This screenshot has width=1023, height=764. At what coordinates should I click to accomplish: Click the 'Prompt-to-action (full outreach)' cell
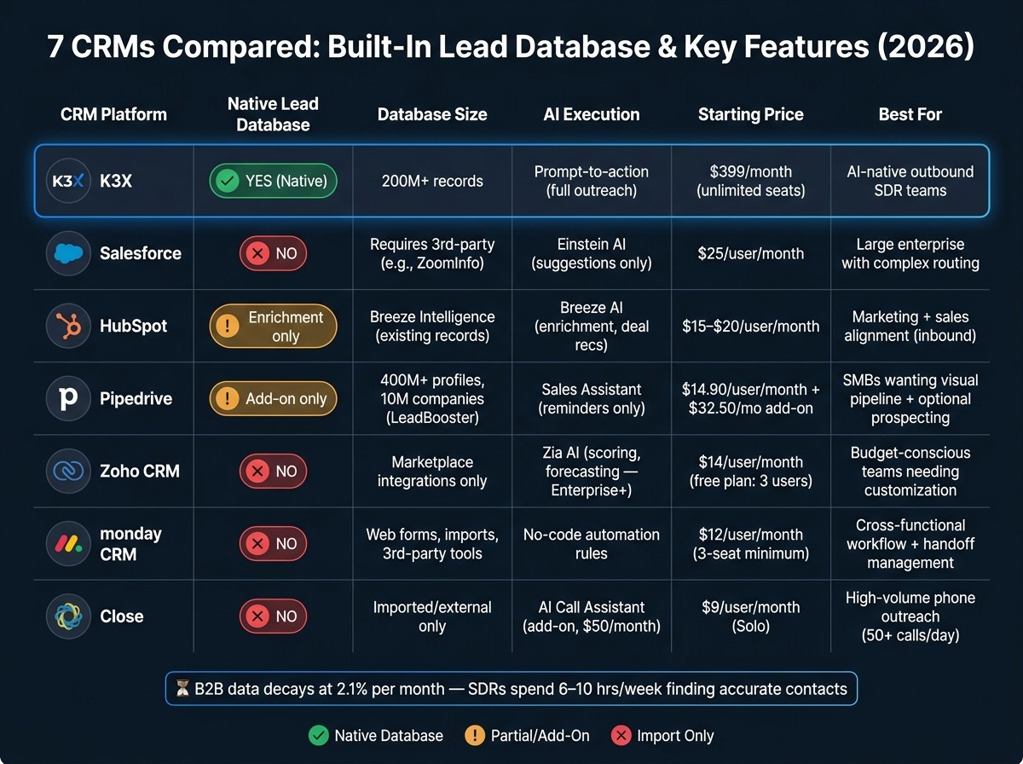592,181
